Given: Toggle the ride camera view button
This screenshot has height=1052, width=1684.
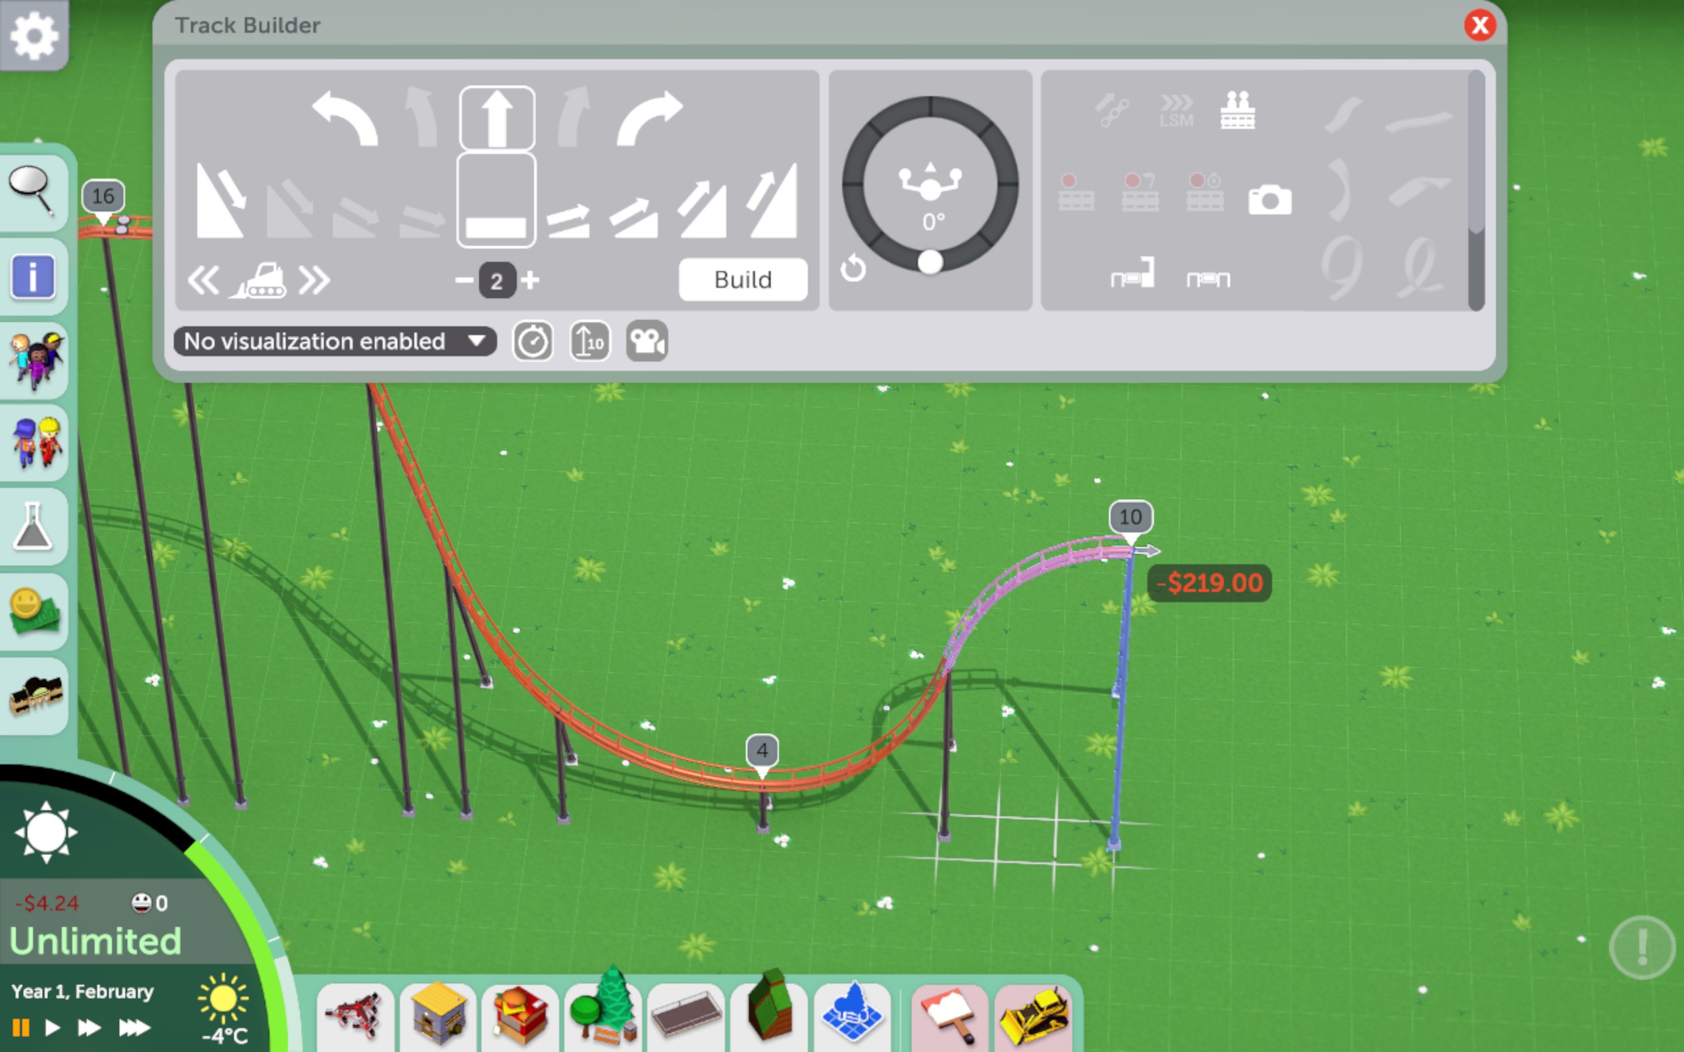Looking at the screenshot, I should 647,341.
